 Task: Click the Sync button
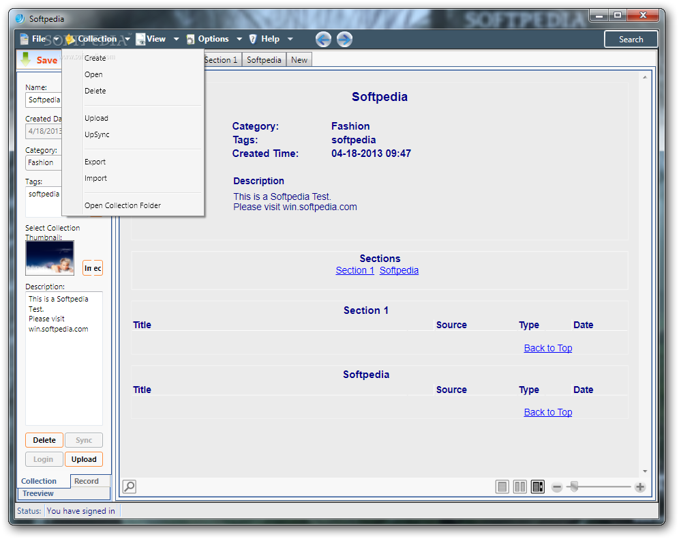[x=84, y=440]
